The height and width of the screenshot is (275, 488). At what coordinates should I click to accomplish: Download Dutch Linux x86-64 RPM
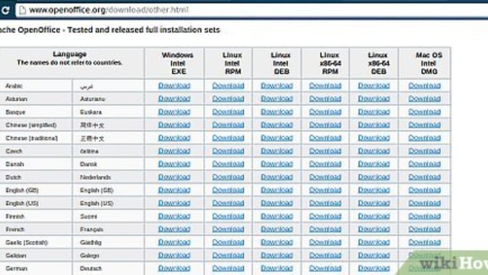pos(325,177)
